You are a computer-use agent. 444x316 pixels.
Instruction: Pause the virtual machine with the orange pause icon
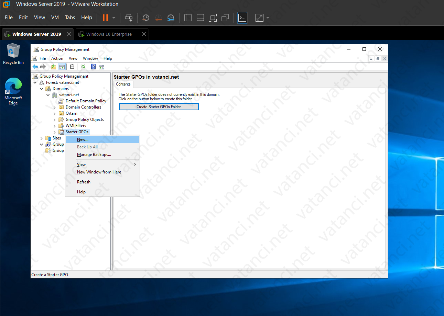pos(106,18)
